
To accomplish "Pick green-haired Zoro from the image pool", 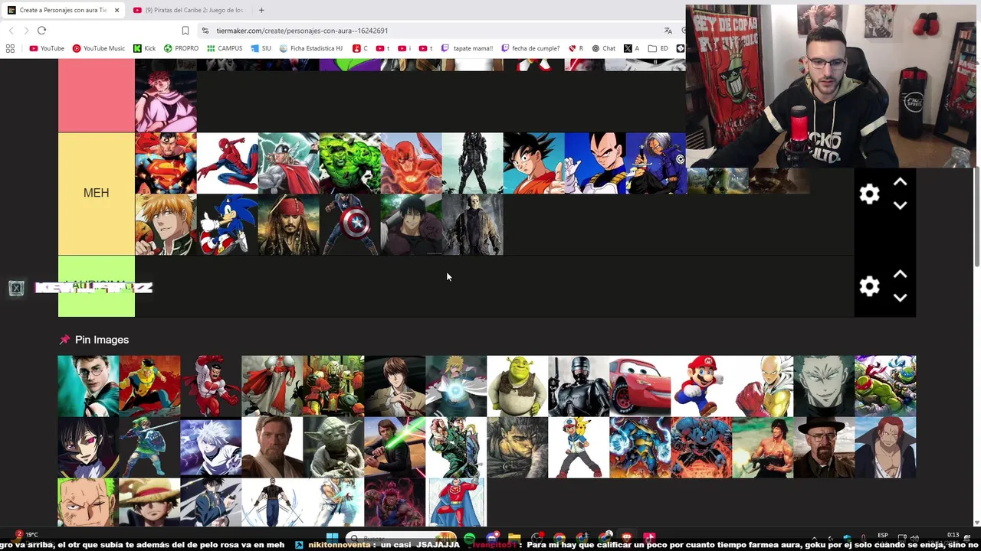I will 88,502.
